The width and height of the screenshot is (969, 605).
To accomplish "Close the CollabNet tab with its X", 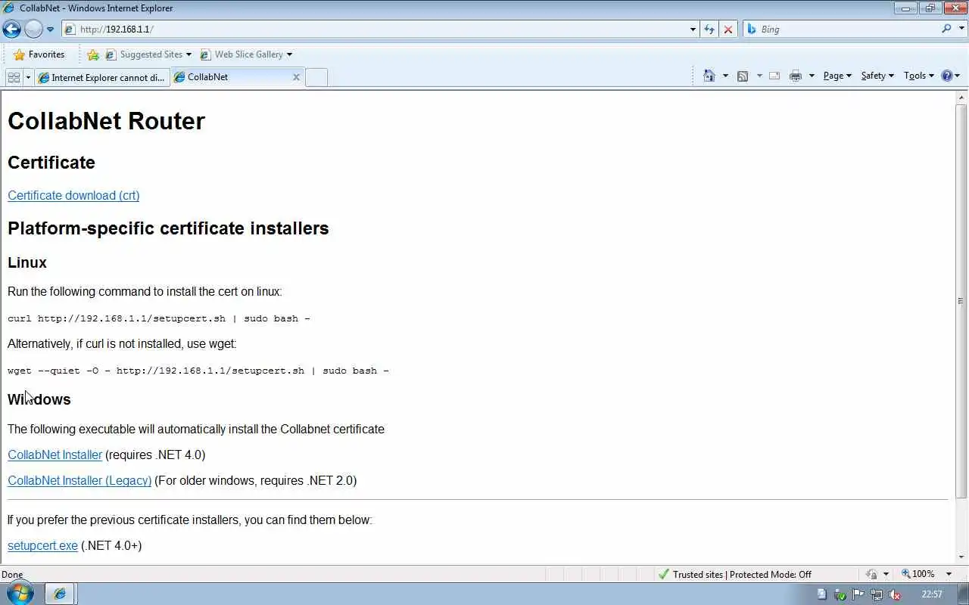I will pos(296,77).
